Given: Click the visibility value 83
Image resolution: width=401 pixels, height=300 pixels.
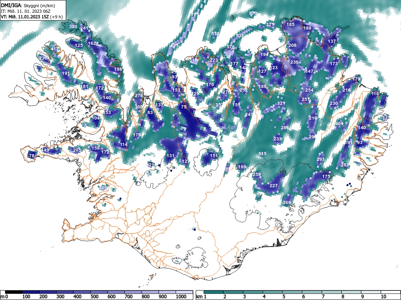Looking at the screenshot, I should (x=150, y=112).
